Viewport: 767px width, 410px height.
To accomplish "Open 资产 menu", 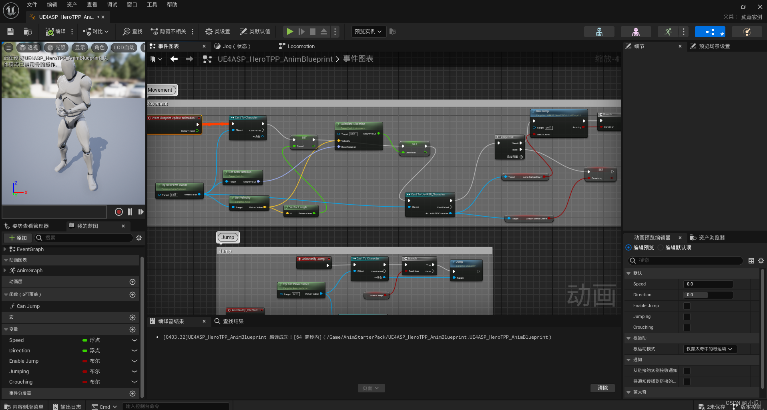I will pos(72,5).
